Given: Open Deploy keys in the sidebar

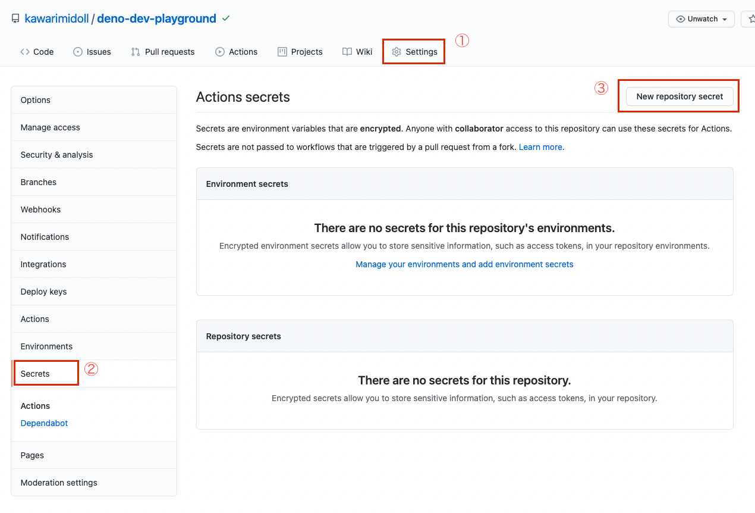Looking at the screenshot, I should pos(94,292).
